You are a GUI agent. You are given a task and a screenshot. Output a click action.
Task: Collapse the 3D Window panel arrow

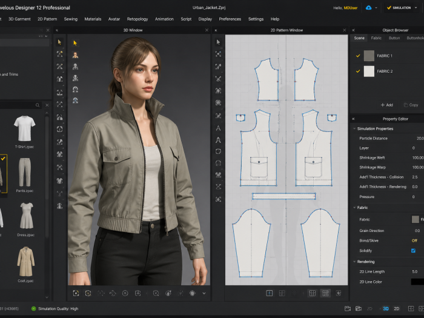57,30
